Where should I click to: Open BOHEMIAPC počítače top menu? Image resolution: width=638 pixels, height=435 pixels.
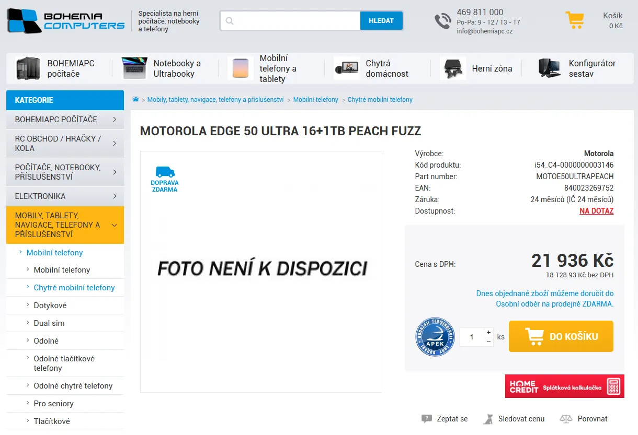pos(71,68)
